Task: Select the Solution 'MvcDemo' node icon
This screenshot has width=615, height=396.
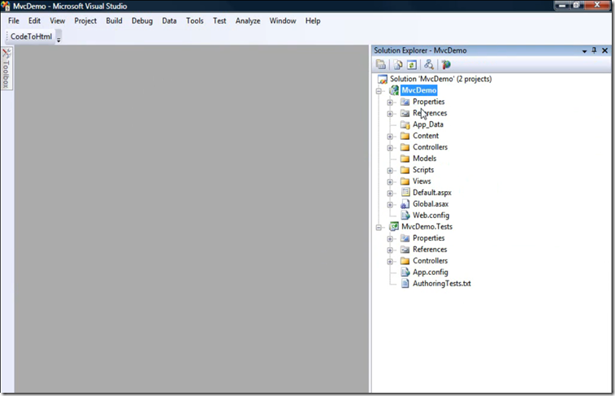Action: [x=383, y=79]
